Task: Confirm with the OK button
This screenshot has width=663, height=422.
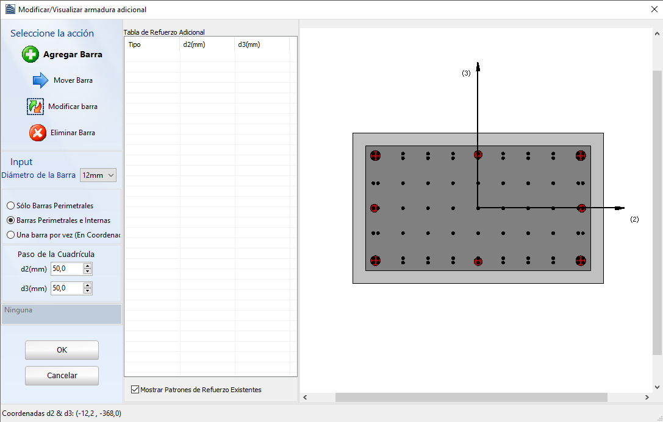Action: [62, 350]
